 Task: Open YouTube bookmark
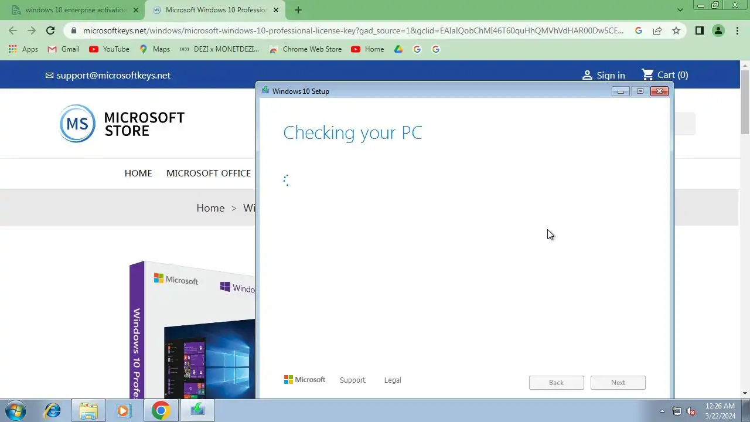coord(109,49)
